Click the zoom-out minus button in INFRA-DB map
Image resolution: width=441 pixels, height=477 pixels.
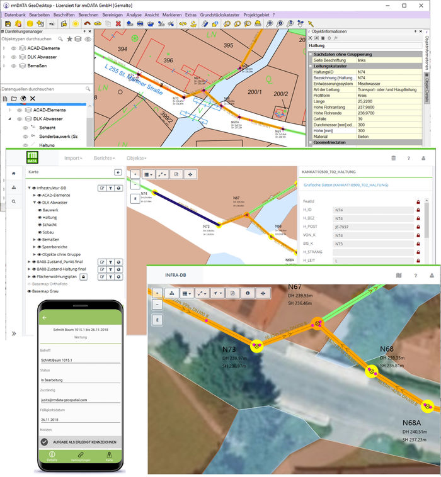157,304
